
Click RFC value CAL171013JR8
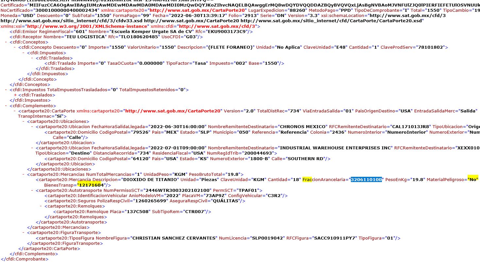411,127
